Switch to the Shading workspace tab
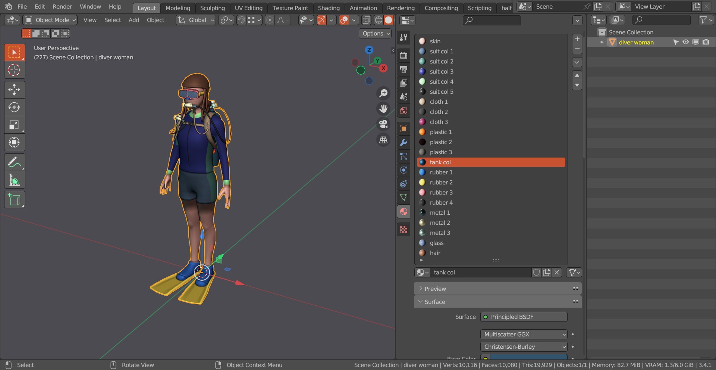716x370 pixels. click(x=329, y=8)
